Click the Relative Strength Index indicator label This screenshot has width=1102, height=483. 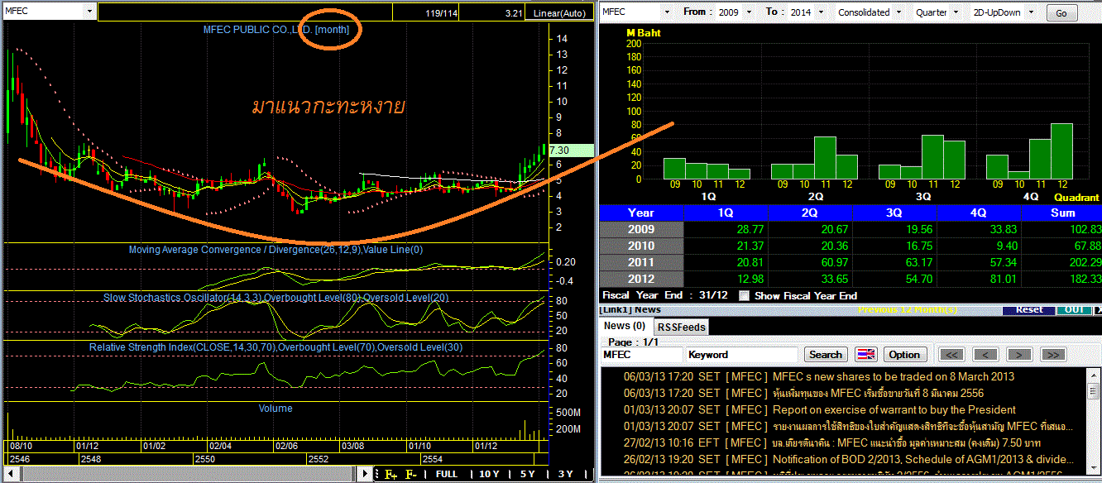coord(275,347)
